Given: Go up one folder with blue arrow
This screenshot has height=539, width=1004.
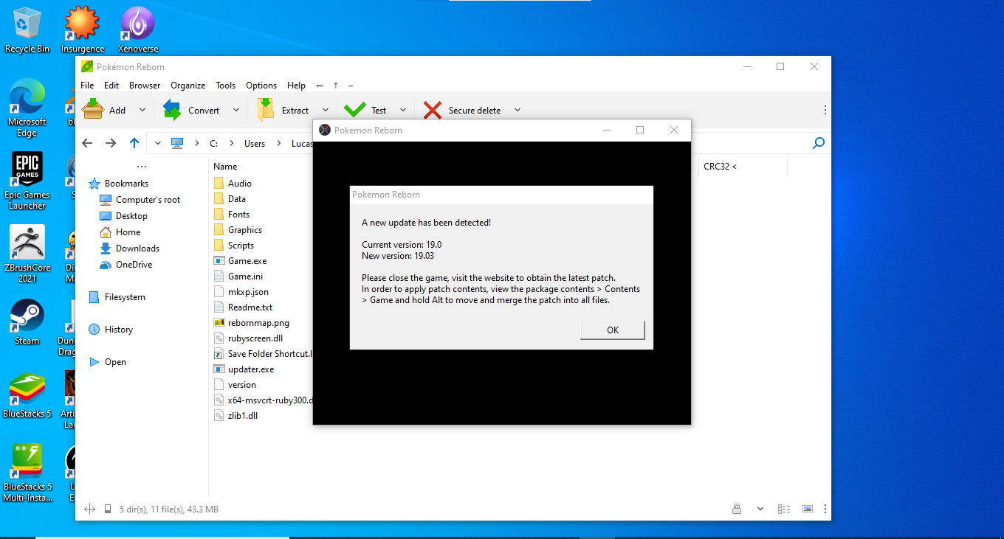Looking at the screenshot, I should pos(134,143).
